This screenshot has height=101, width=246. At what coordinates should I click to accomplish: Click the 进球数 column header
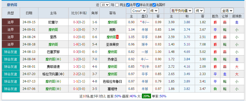pos(237,16)
